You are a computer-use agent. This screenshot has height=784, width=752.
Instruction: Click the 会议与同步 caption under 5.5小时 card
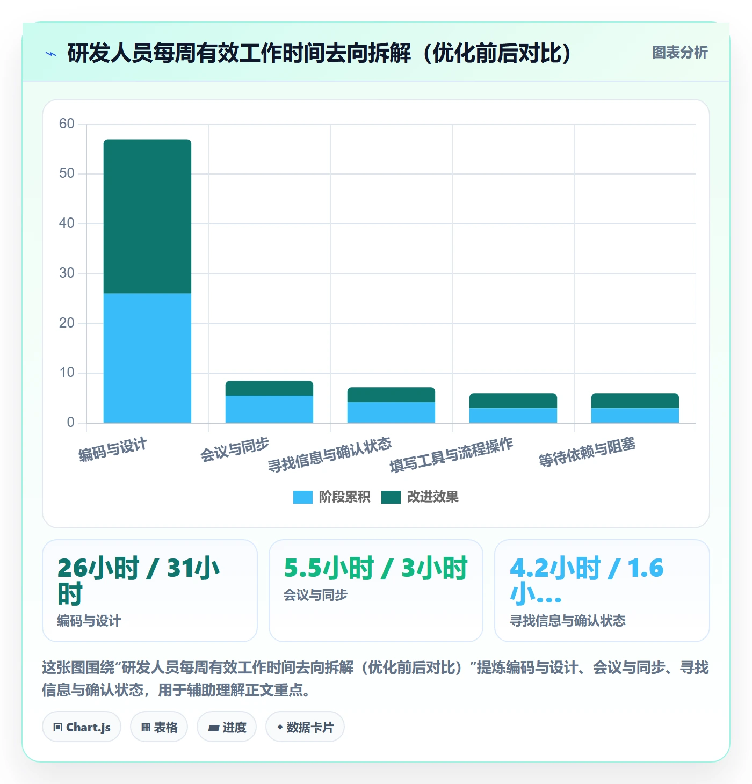(x=315, y=595)
